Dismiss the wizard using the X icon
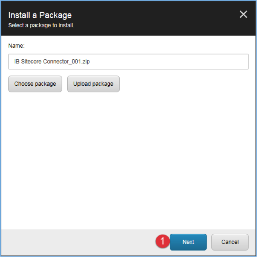Screen dimensions: 257x257 click(x=243, y=14)
